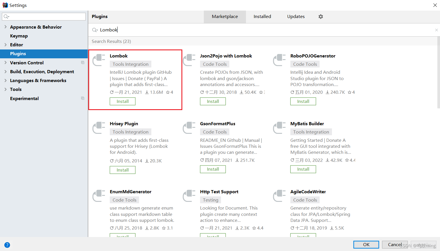Expand the Version Control section
Viewport: 440px width, 251px height.
pyautogui.click(x=5, y=63)
